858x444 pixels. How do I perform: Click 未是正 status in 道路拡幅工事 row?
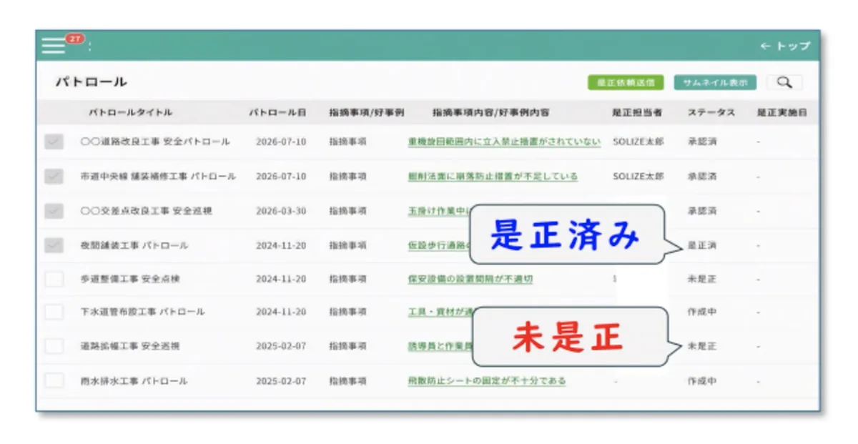(x=702, y=346)
